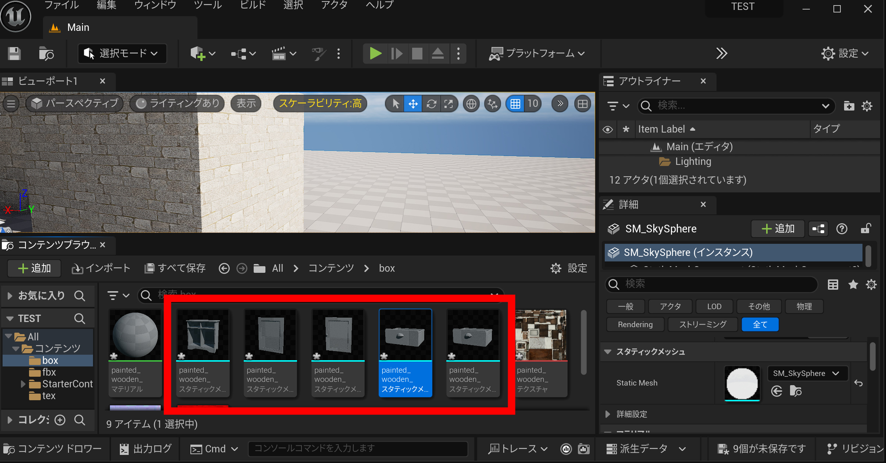Click the green Play button
Screen dimensions: 886x463
coord(375,54)
